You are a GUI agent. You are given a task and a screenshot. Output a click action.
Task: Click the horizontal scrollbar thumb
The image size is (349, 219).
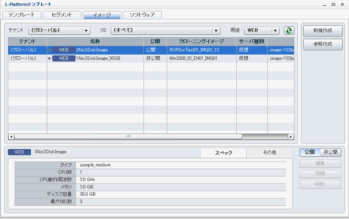pos(128,137)
